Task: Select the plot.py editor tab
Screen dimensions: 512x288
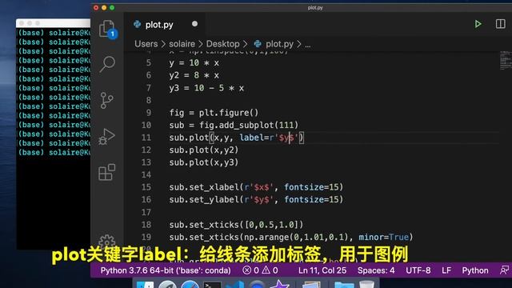Action: coord(159,25)
